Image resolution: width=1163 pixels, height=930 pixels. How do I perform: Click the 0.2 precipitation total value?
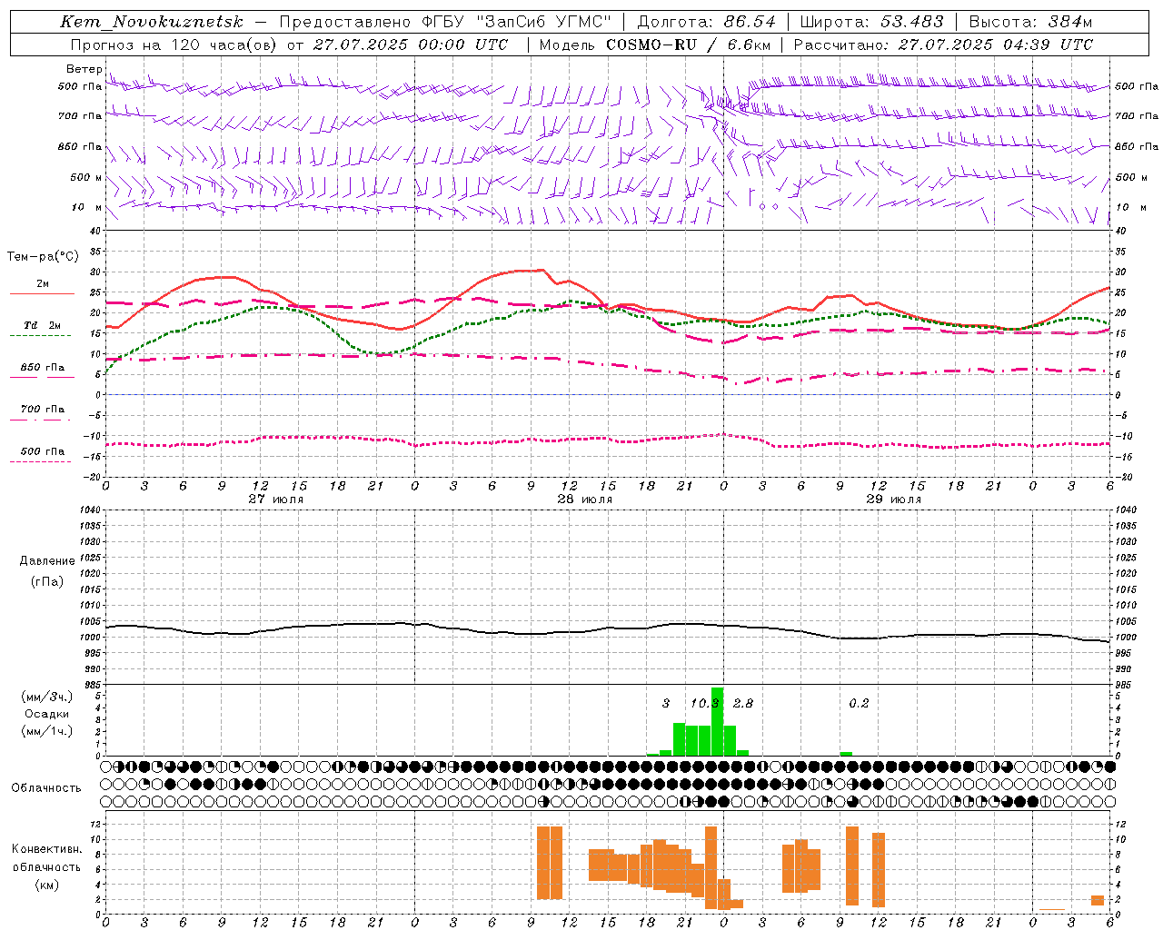coord(859,703)
